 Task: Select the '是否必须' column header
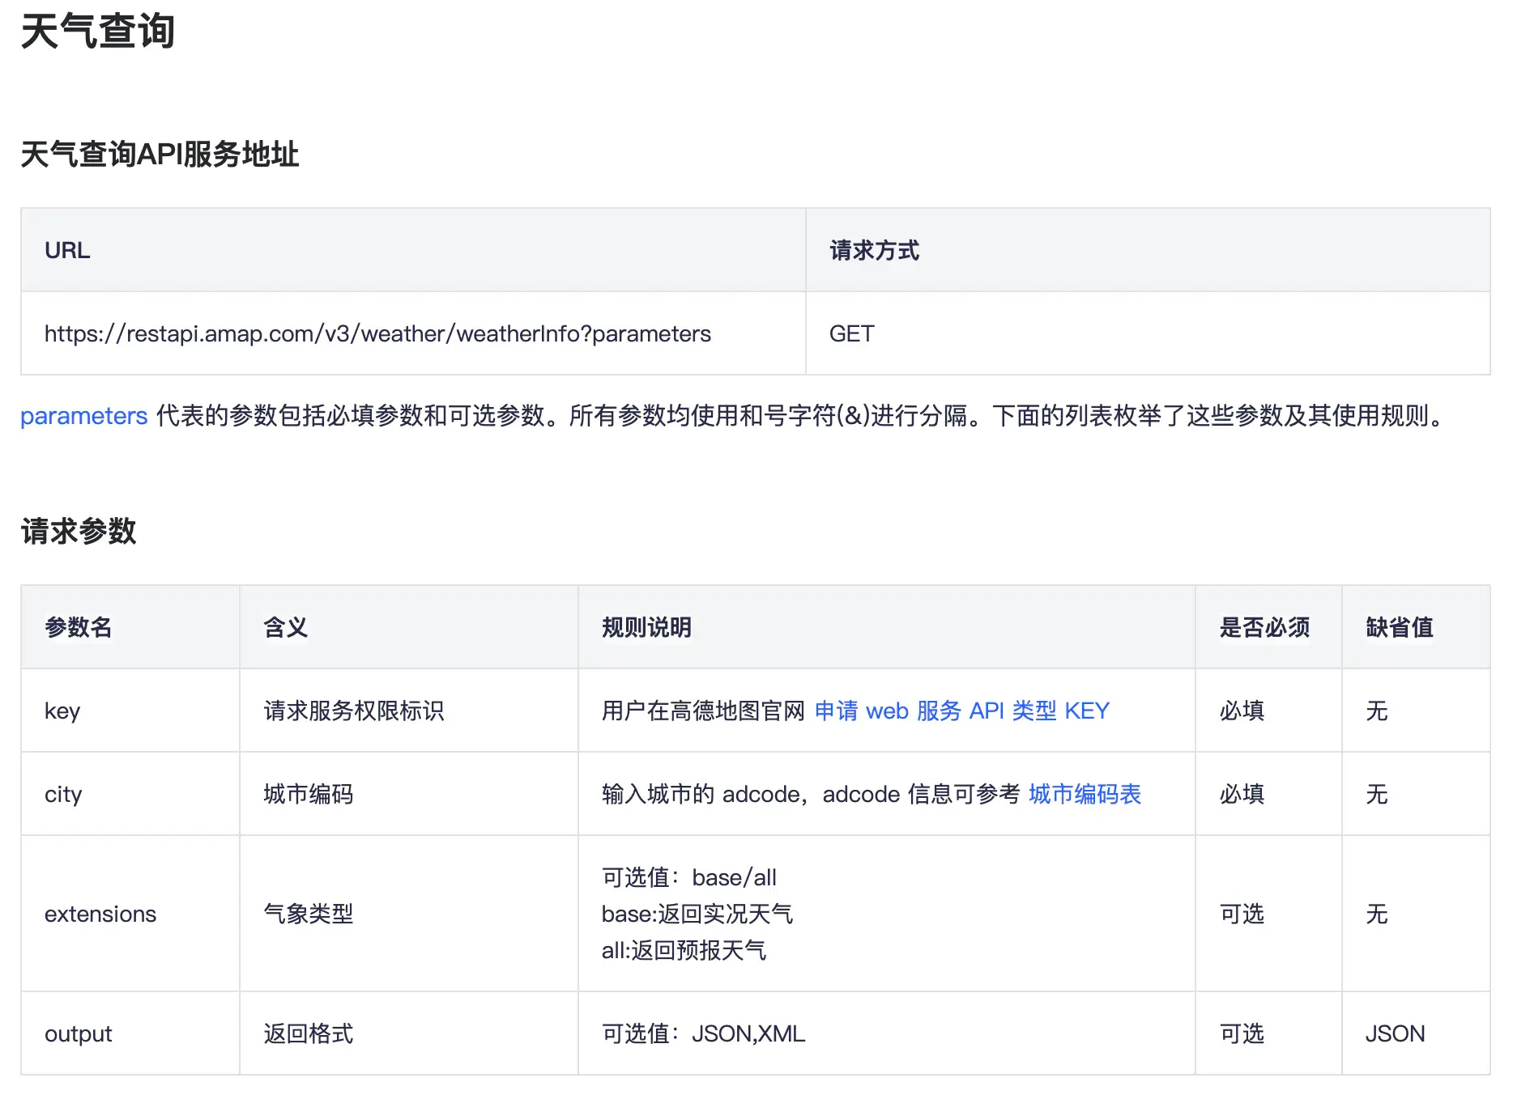[1268, 627]
